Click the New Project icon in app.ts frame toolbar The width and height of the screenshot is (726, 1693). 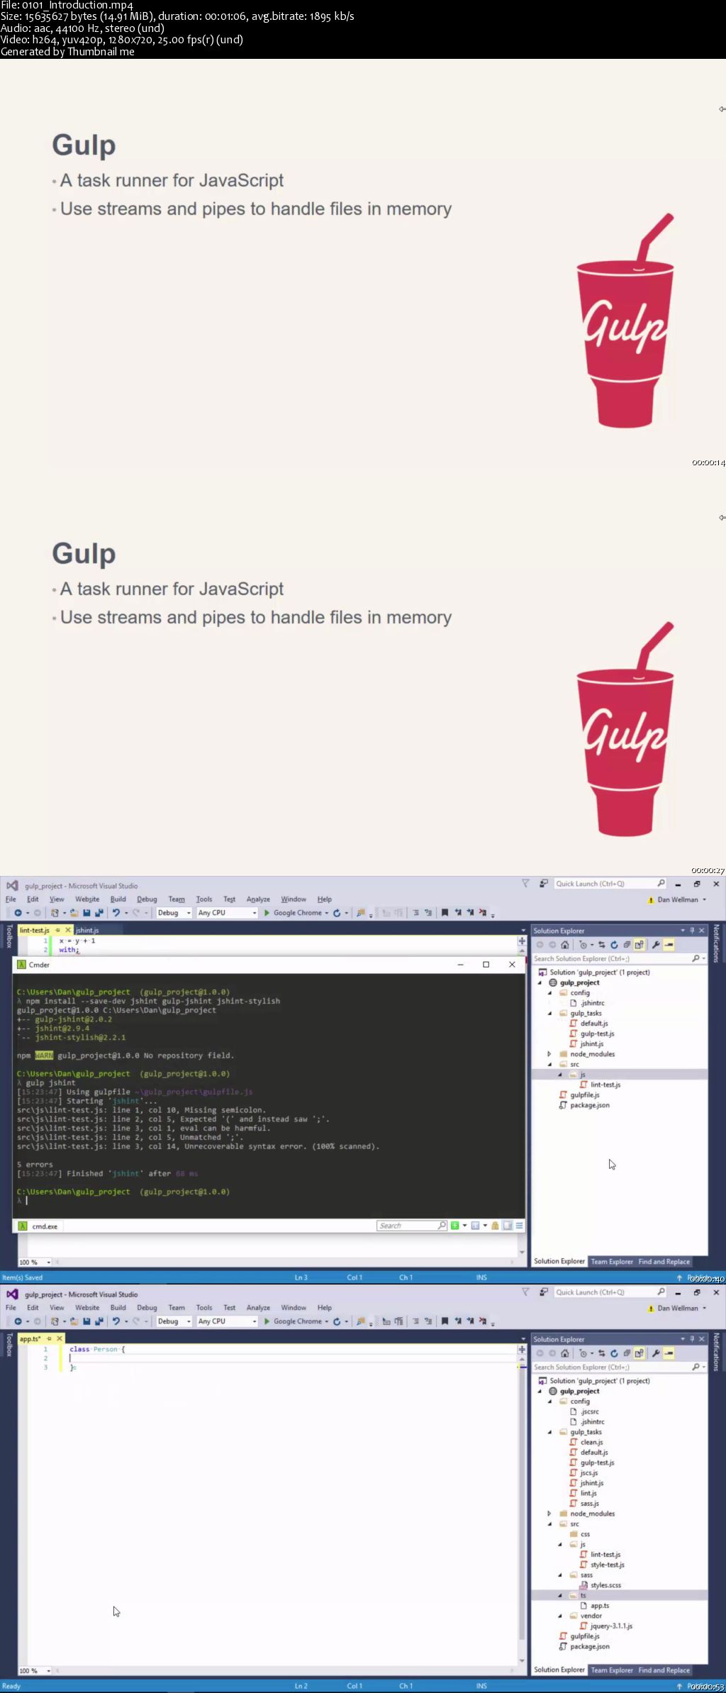pyautogui.click(x=55, y=1321)
